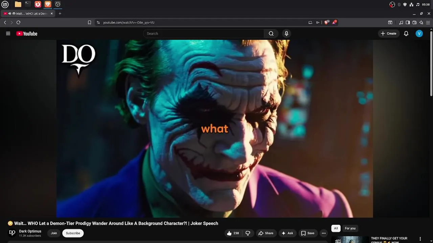The width and height of the screenshot is (433, 243).
Task: Reload the current page
Action: click(x=18, y=22)
